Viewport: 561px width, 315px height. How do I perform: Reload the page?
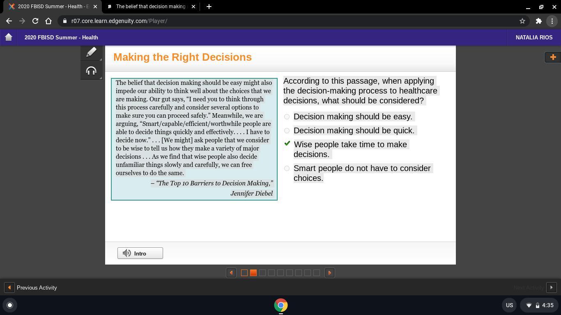click(35, 21)
